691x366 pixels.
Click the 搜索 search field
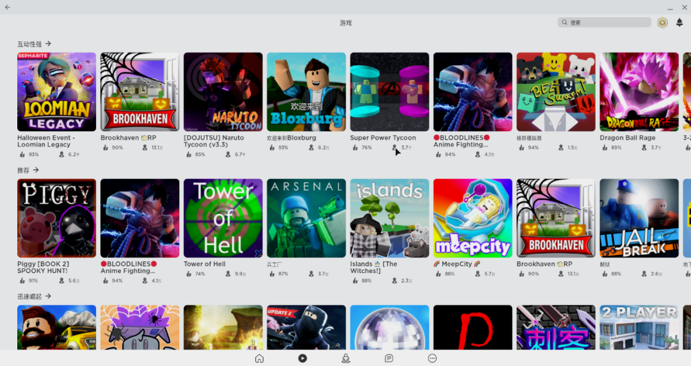(x=604, y=22)
